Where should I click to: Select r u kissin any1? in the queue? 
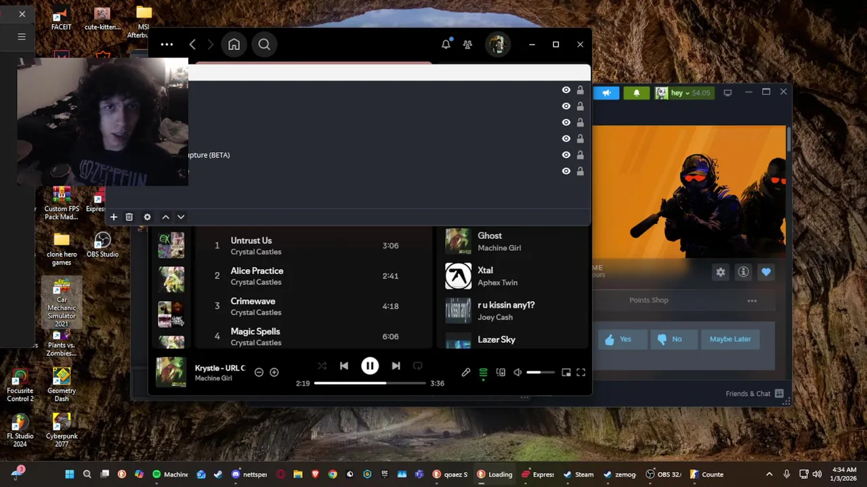(513, 310)
